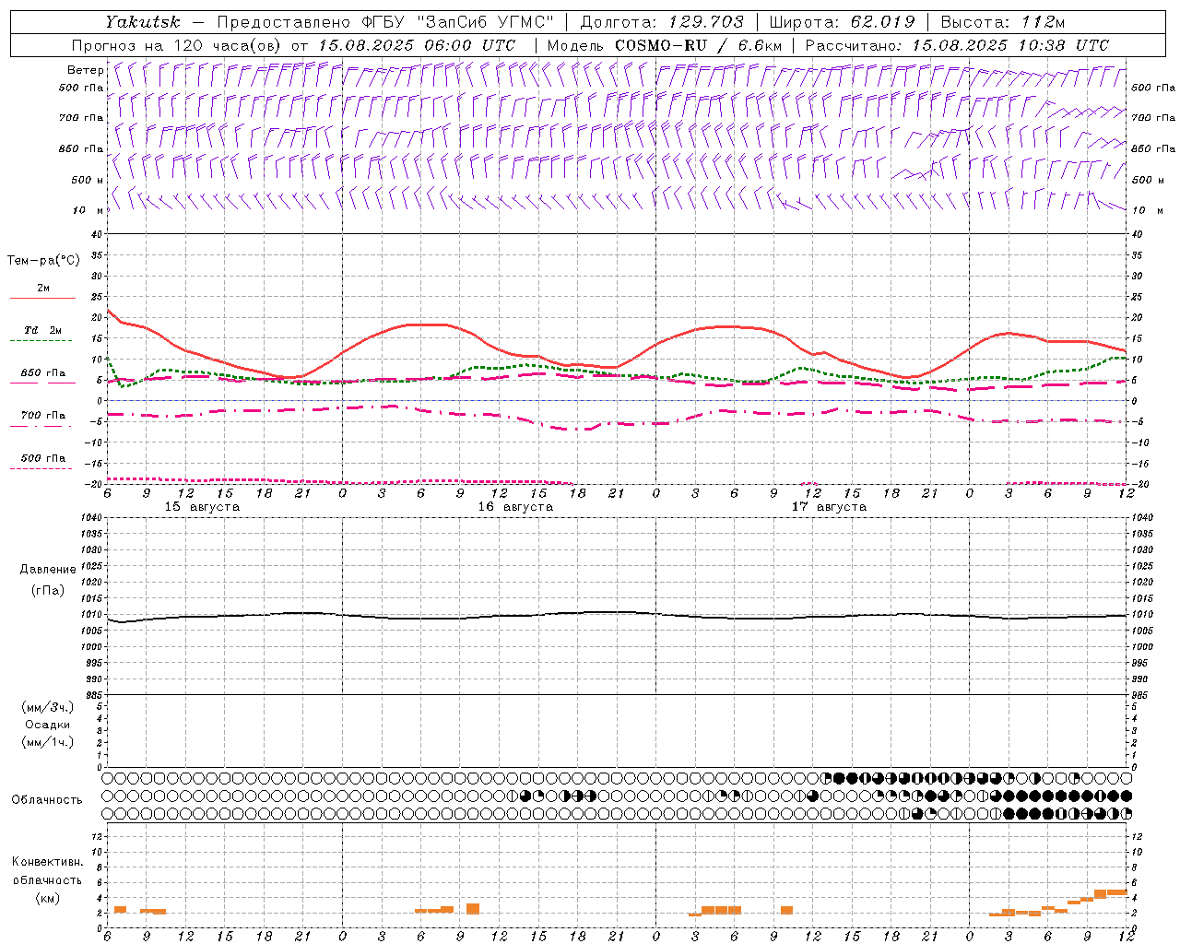Click the 'Давление' pressure panel label
The height and width of the screenshot is (944, 1180).
48,570
